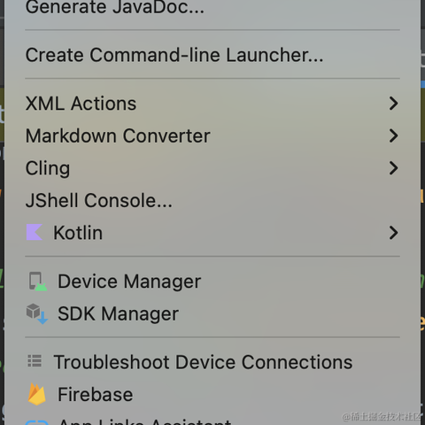
Task: Click the App Links Assistant link icon
Action: (37, 422)
